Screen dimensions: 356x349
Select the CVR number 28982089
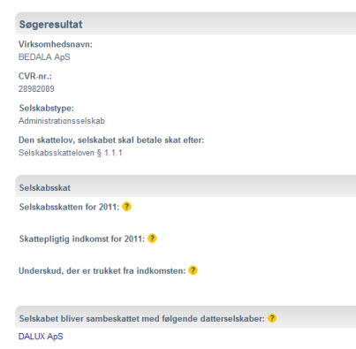click(36, 88)
